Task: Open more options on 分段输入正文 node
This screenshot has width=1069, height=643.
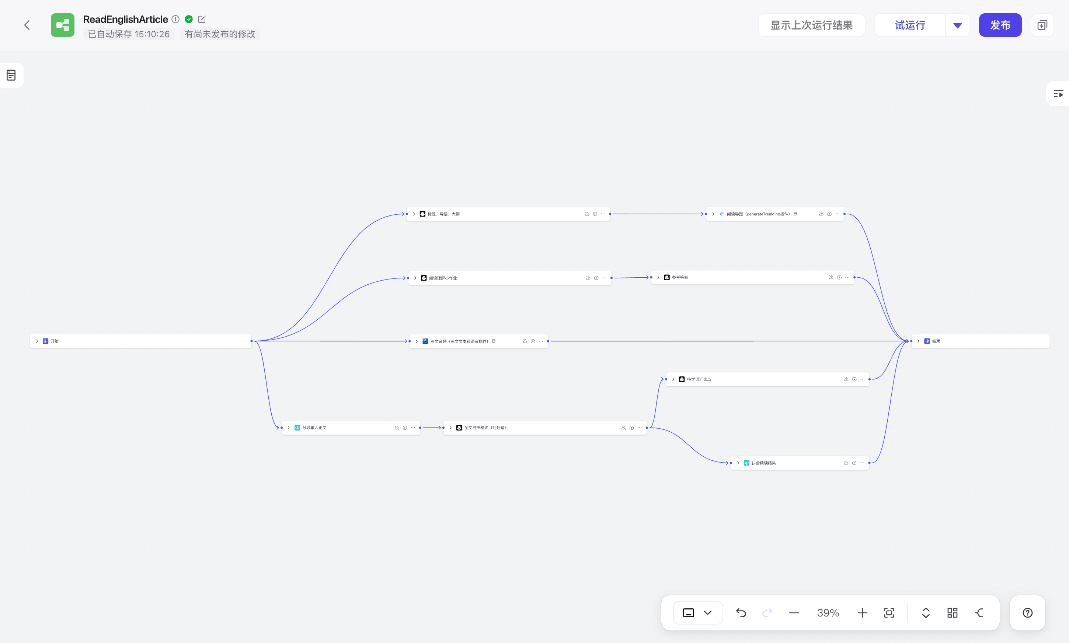Action: (413, 428)
